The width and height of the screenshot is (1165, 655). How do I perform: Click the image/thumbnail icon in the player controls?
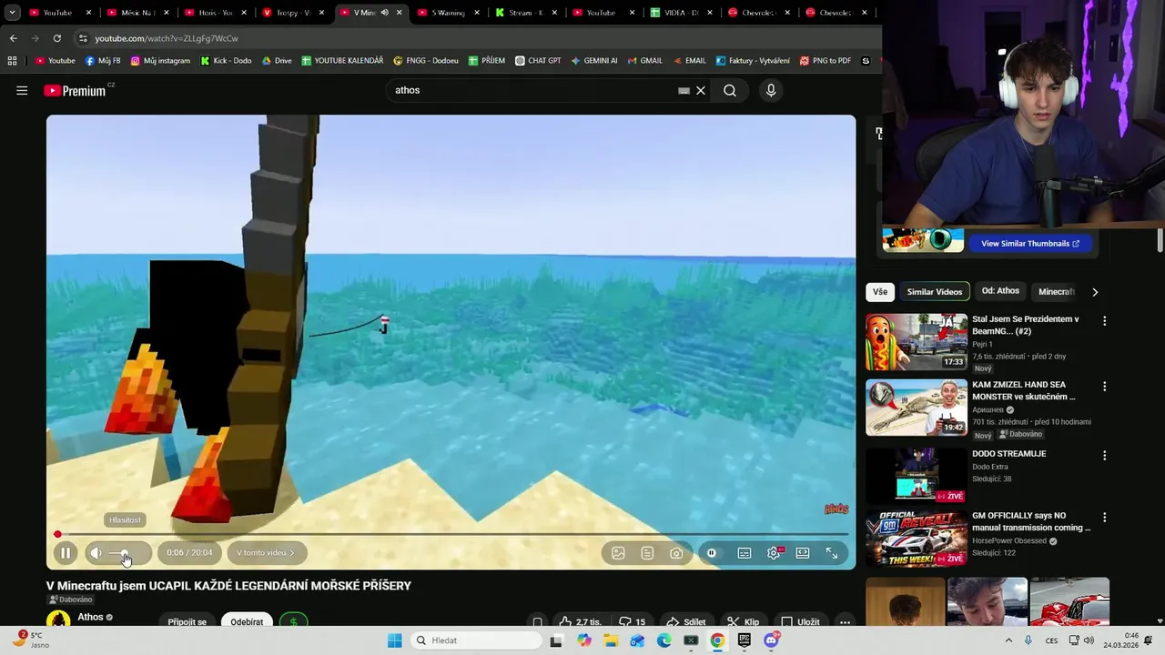click(x=618, y=553)
